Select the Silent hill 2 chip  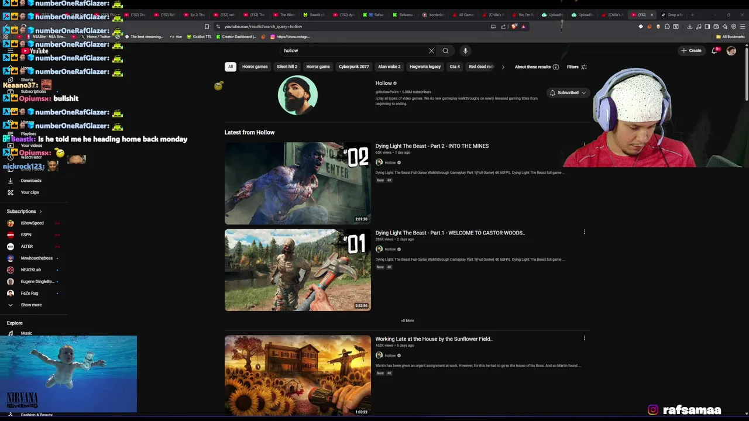pyautogui.click(x=287, y=67)
